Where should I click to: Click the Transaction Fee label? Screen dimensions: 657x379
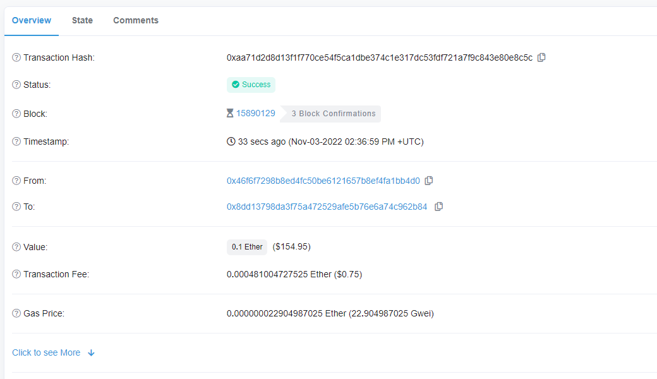(x=57, y=274)
